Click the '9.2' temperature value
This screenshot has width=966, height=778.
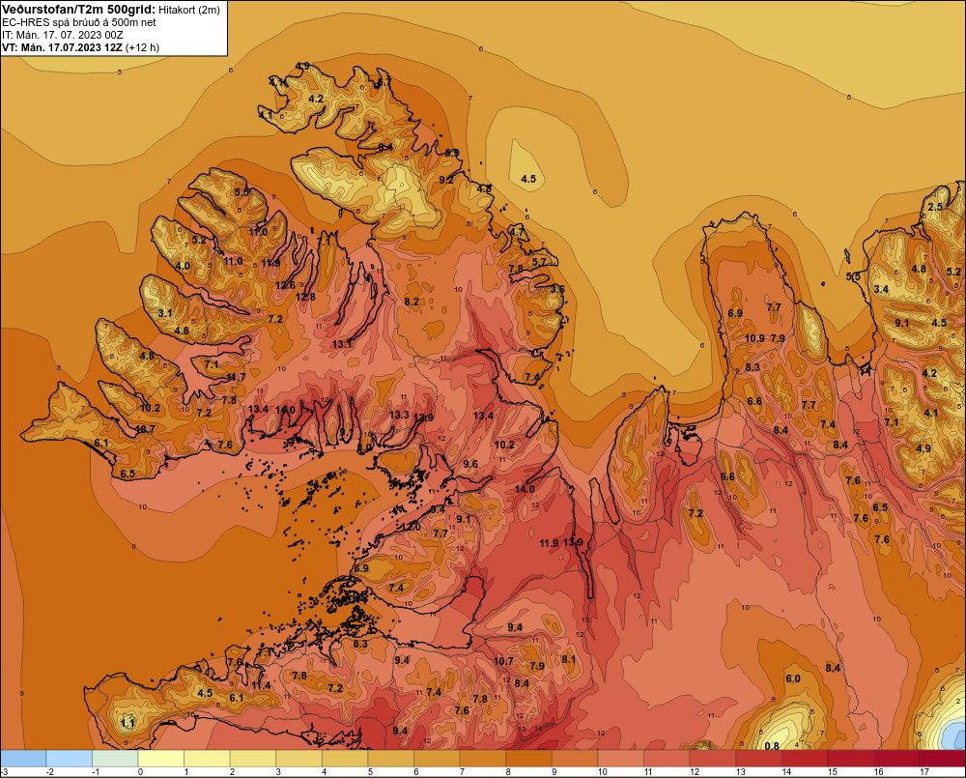(x=446, y=180)
